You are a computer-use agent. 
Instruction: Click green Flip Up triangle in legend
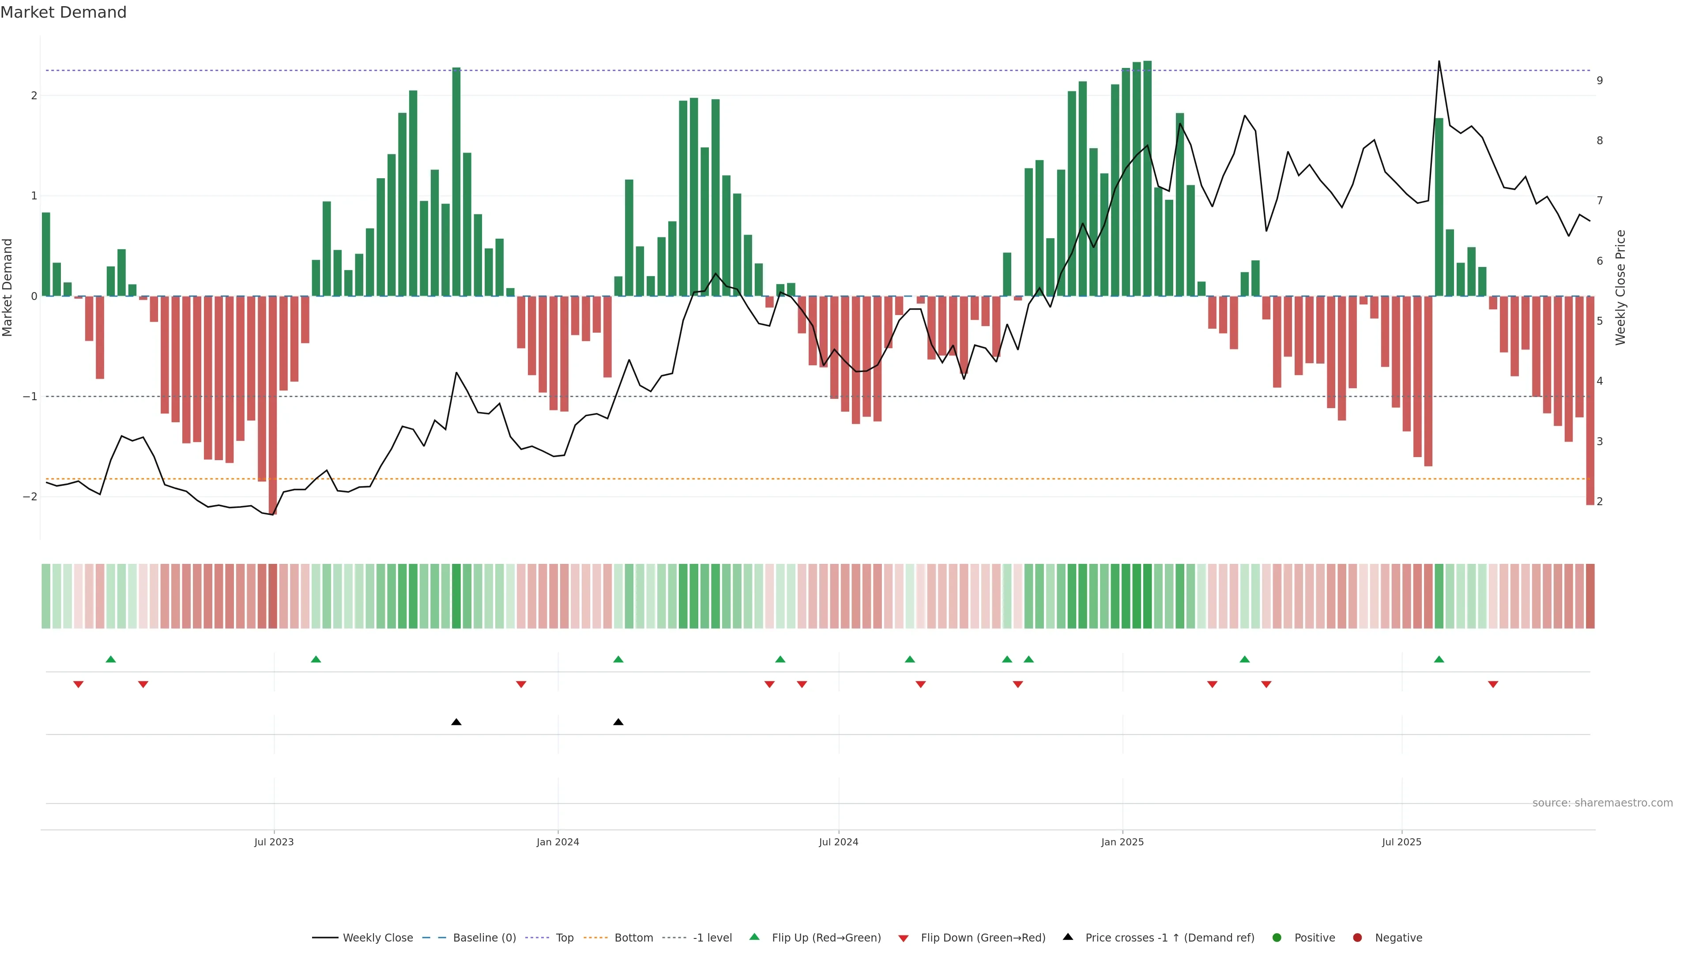point(754,937)
